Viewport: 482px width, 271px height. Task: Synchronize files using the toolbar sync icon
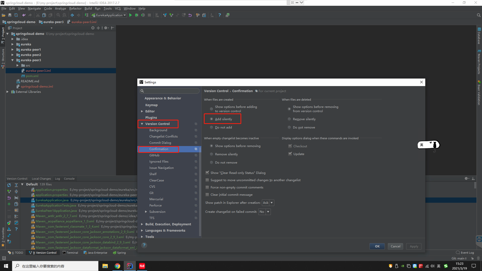pos(16,15)
